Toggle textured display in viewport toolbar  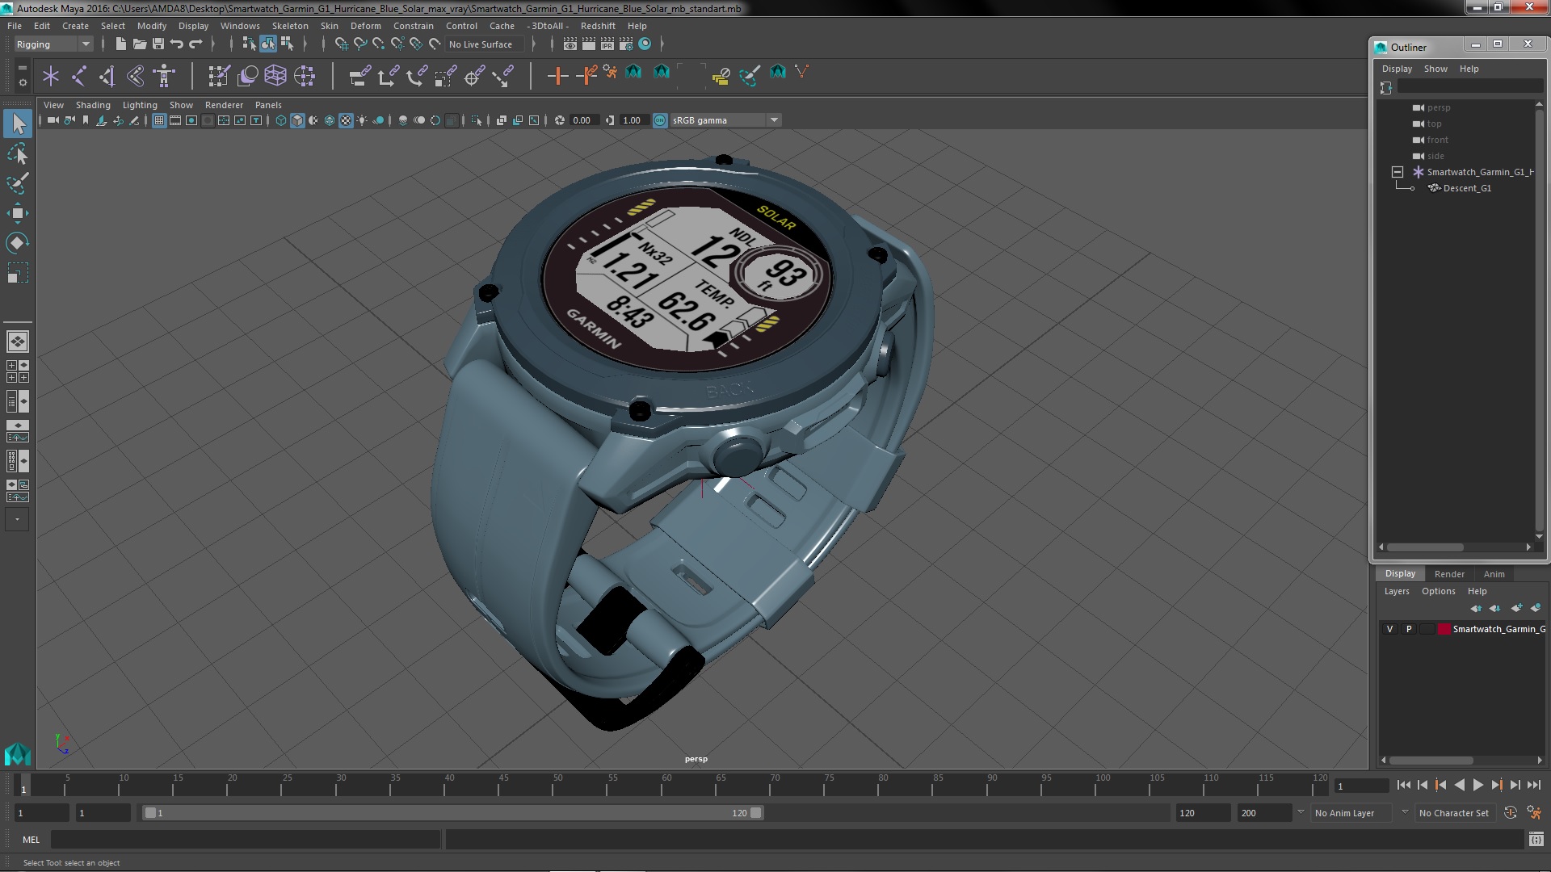click(x=346, y=120)
